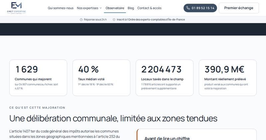Open the Nos expertises menu

click(x=89, y=8)
